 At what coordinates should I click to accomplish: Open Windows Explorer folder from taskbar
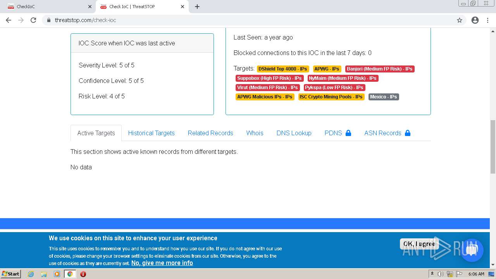[x=44, y=274]
